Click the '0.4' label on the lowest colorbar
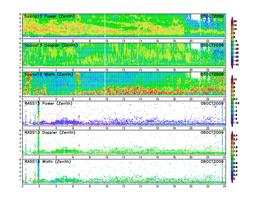The image size is (259, 200). tap(235, 171)
